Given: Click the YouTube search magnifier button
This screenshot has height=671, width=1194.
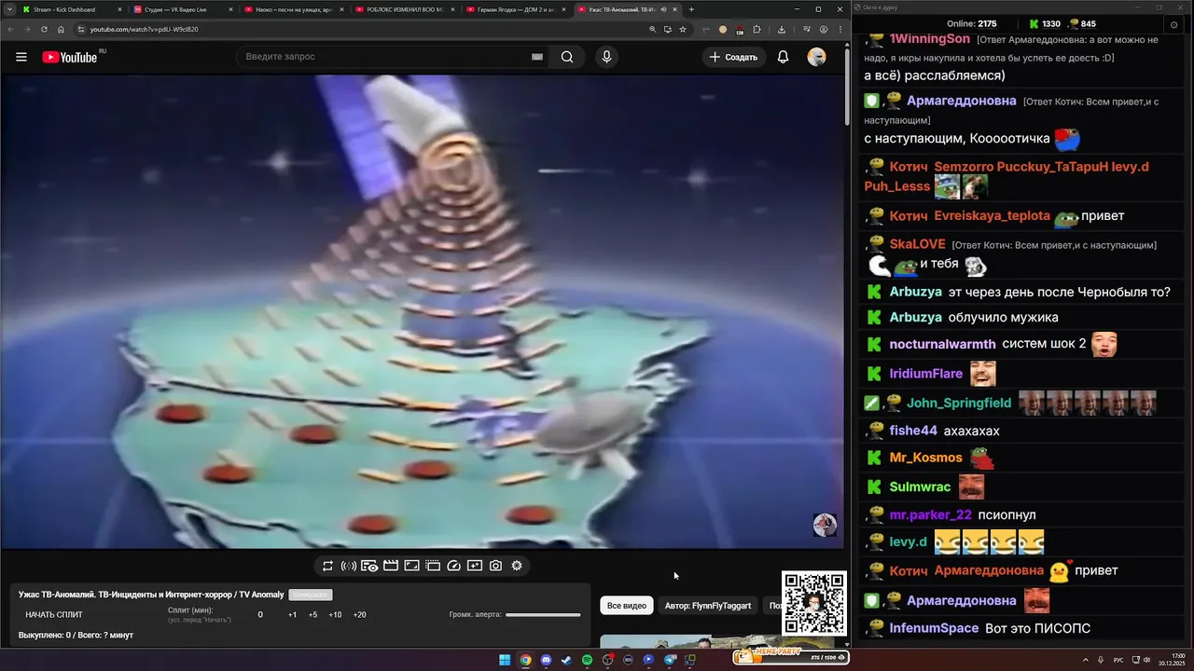Looking at the screenshot, I should coord(567,57).
